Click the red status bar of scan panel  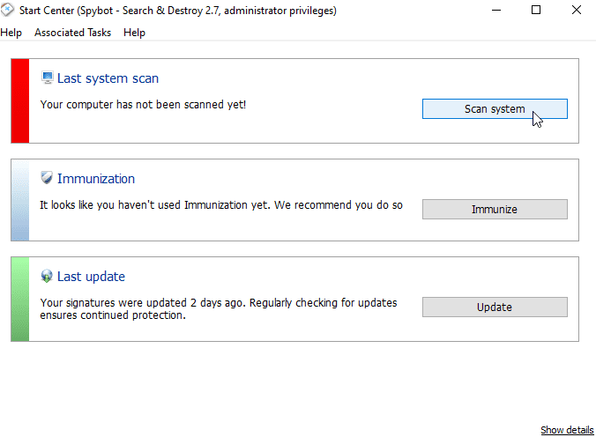(20, 100)
